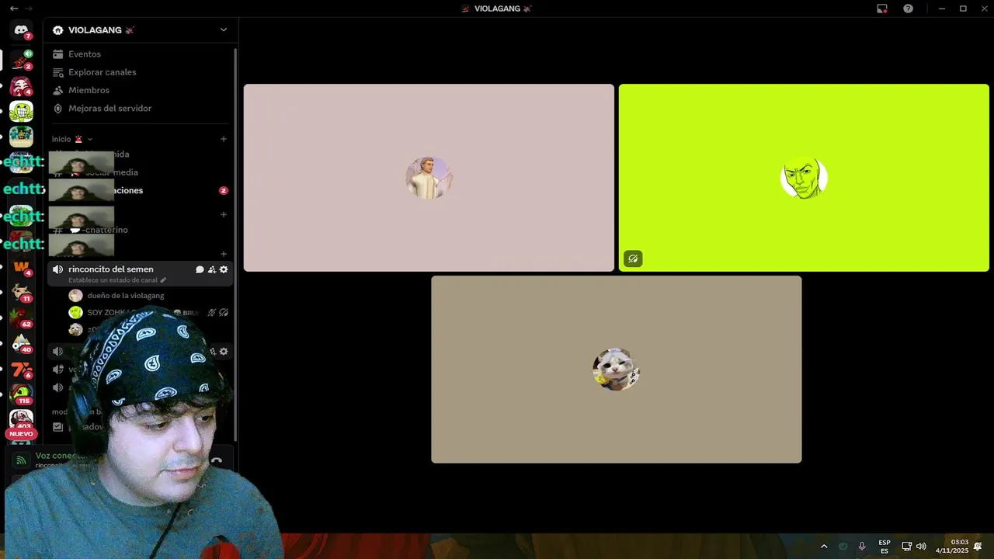Focus the lime green participant tile
994x559 pixels.
804,178
